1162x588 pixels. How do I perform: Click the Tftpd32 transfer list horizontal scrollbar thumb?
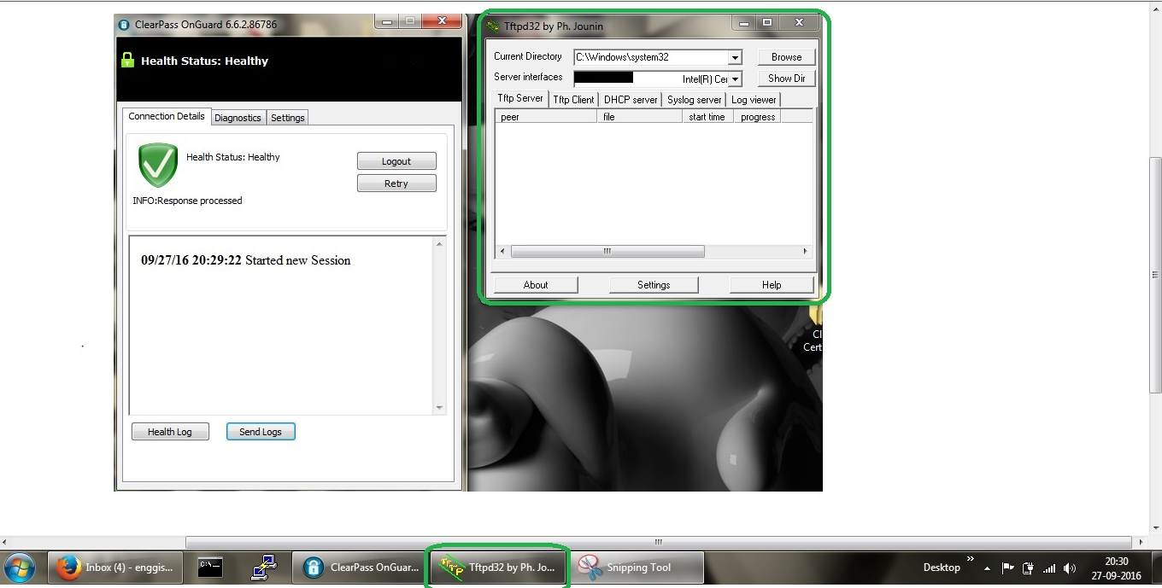click(607, 252)
